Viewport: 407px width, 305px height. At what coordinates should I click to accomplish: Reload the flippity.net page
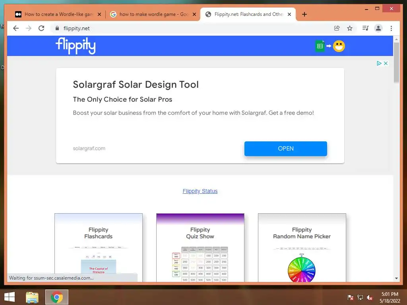tap(41, 28)
